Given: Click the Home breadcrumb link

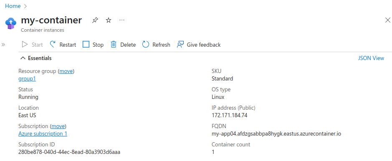Looking at the screenshot, I should [13, 6].
